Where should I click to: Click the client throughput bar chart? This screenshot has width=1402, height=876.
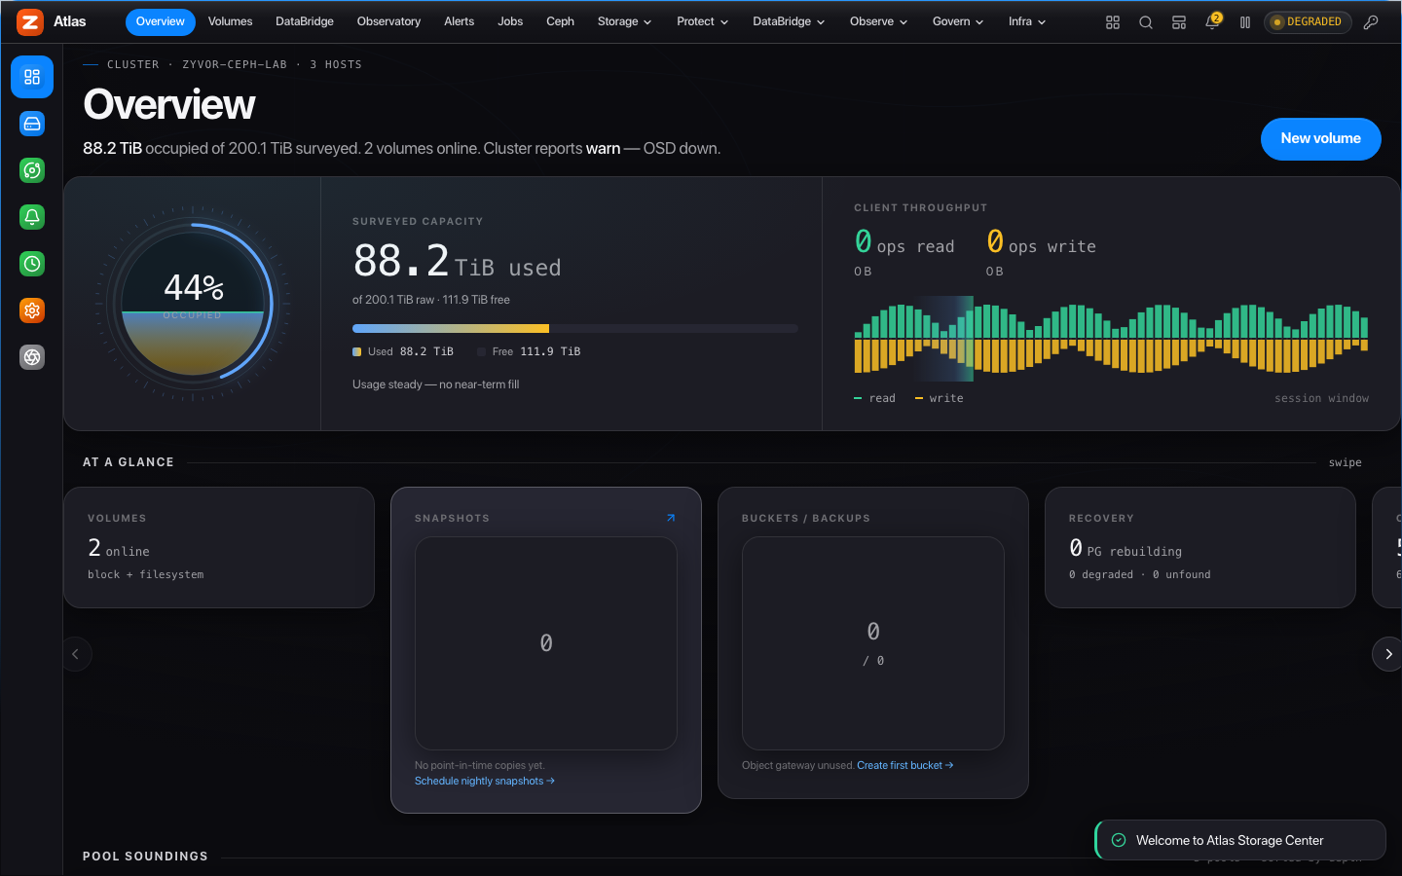coord(1111,337)
